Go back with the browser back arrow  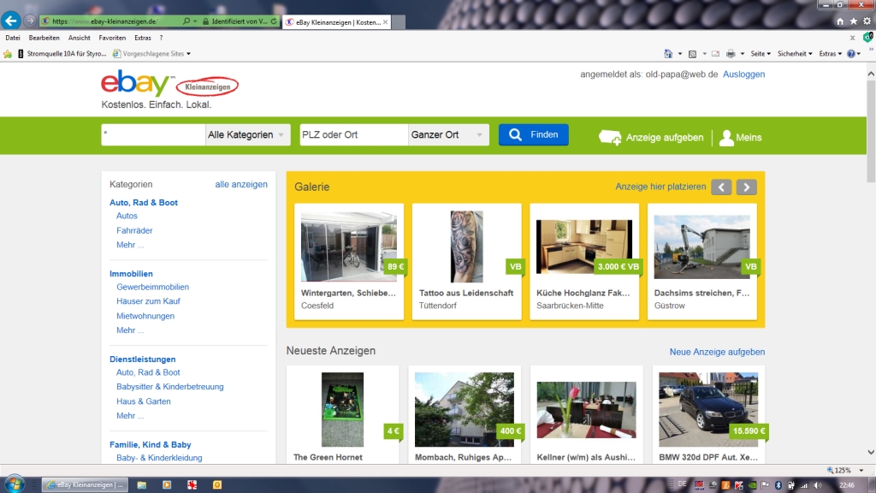click(x=10, y=21)
